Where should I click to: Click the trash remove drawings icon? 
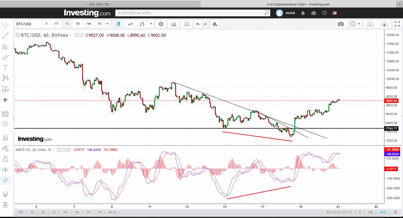pyautogui.click(x=6, y=205)
